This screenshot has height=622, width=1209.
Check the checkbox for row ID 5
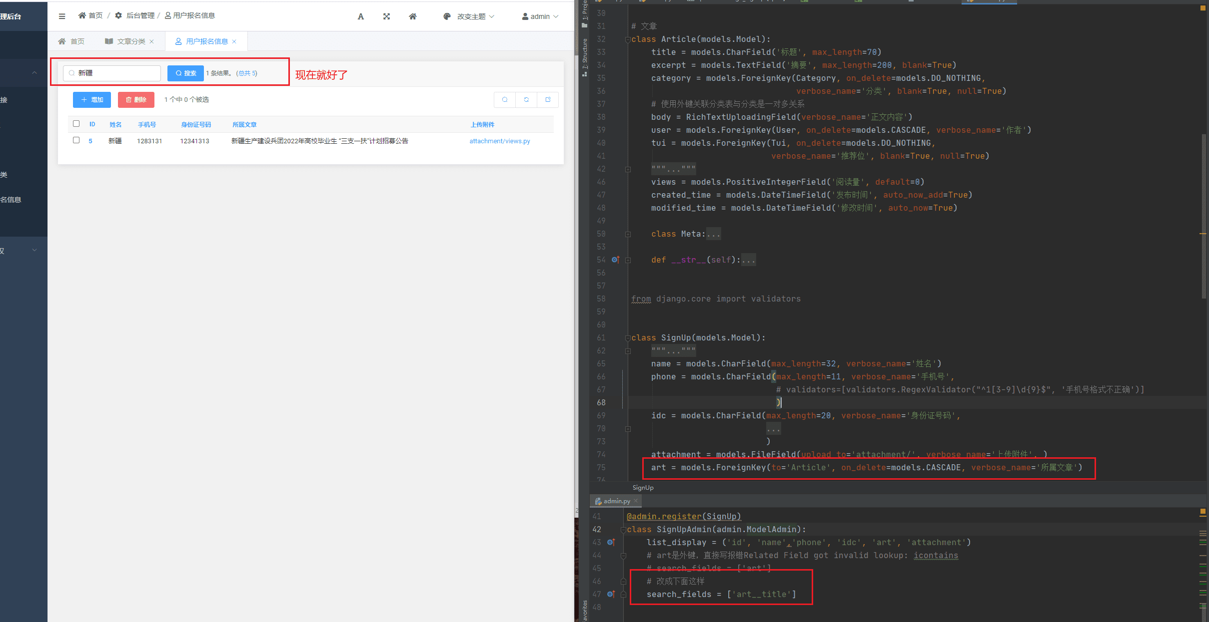(x=76, y=140)
